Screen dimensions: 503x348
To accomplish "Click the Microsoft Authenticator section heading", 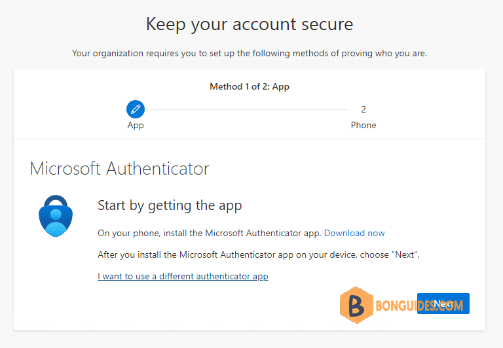I will [x=119, y=168].
